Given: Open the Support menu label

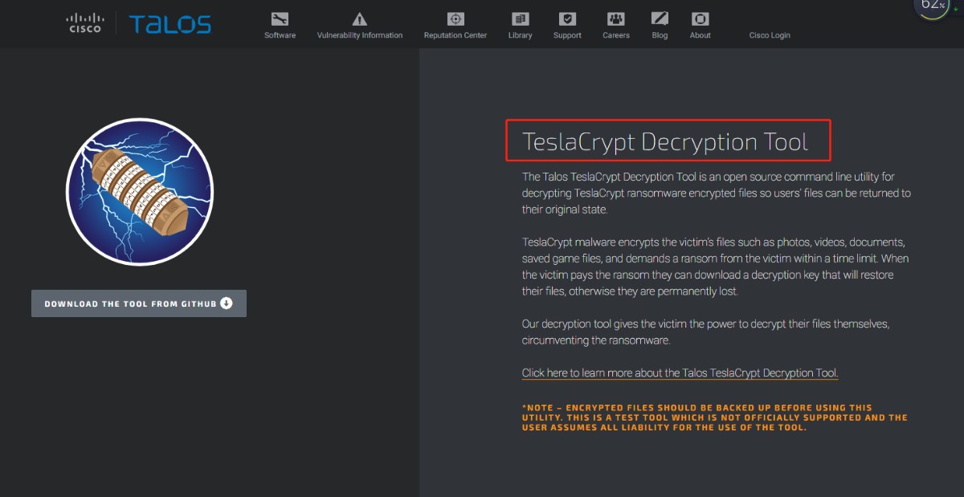Looking at the screenshot, I should [x=567, y=35].
